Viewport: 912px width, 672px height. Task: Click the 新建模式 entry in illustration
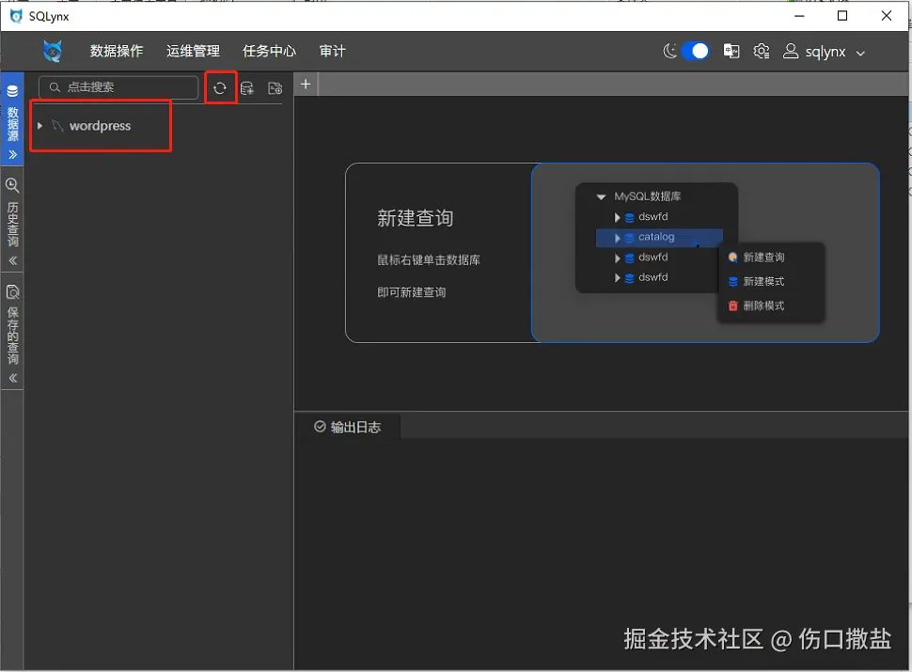pos(756,281)
